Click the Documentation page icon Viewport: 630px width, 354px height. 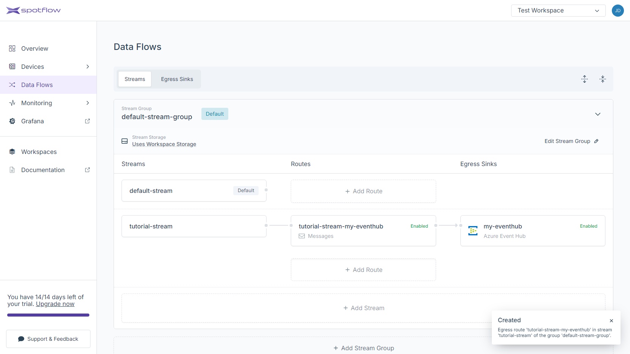click(x=12, y=170)
